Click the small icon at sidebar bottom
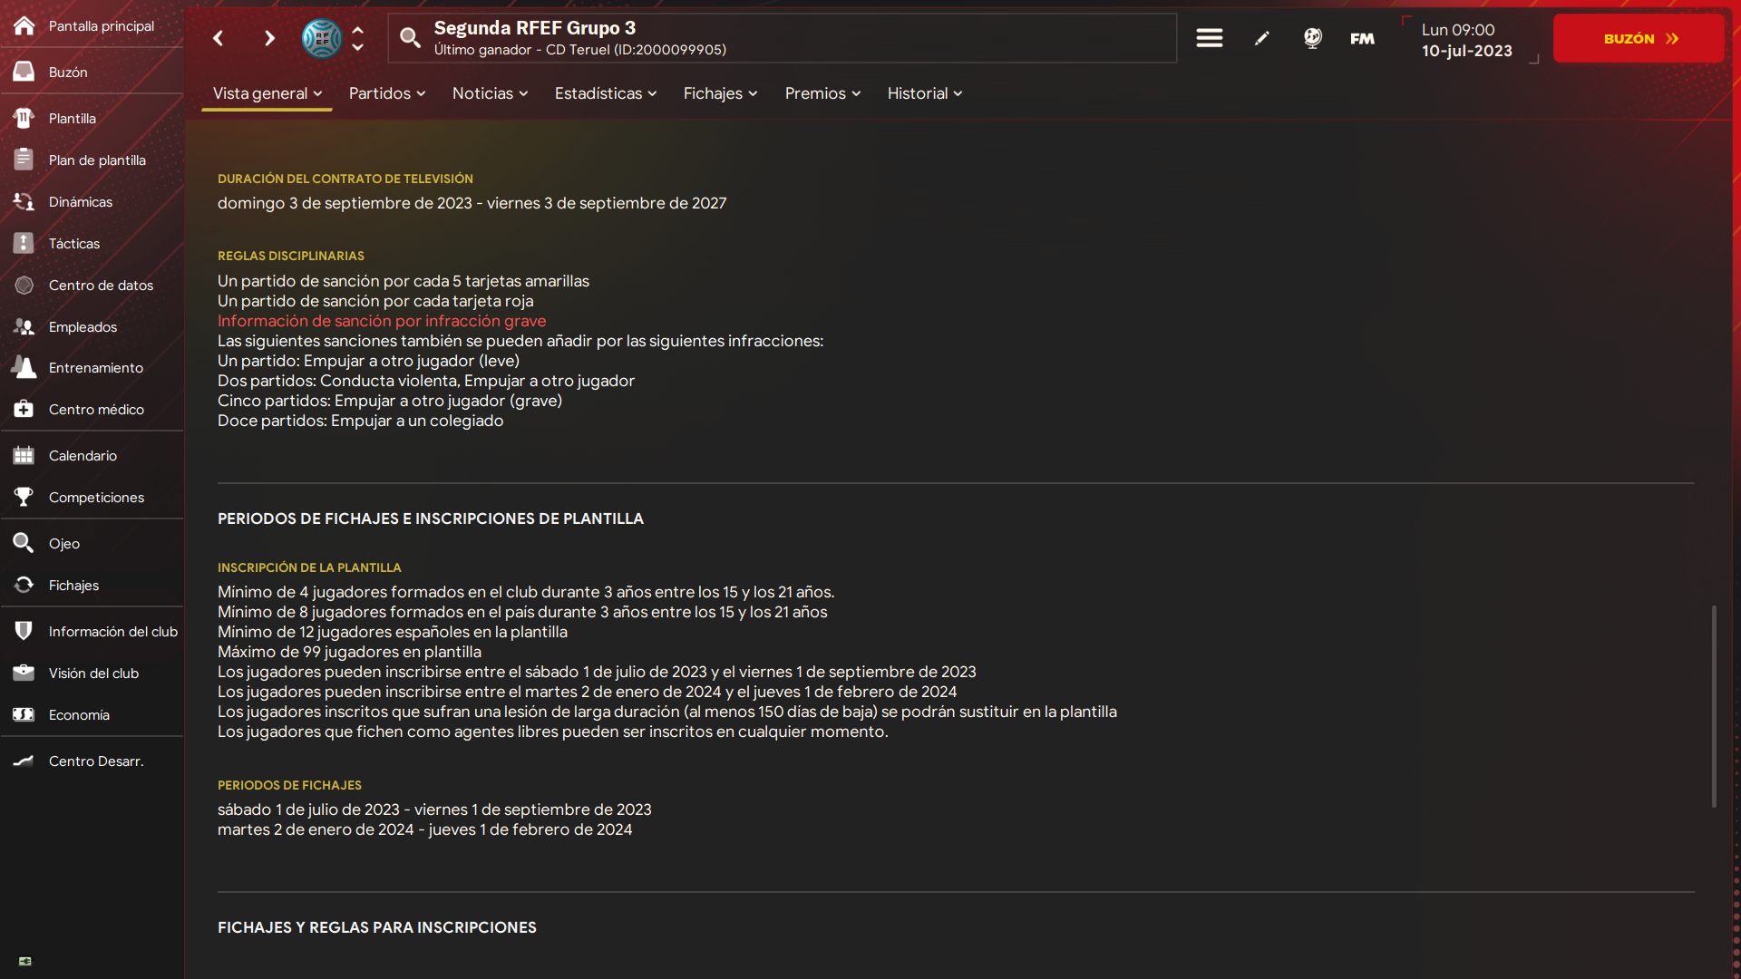This screenshot has height=979, width=1741. (x=25, y=961)
